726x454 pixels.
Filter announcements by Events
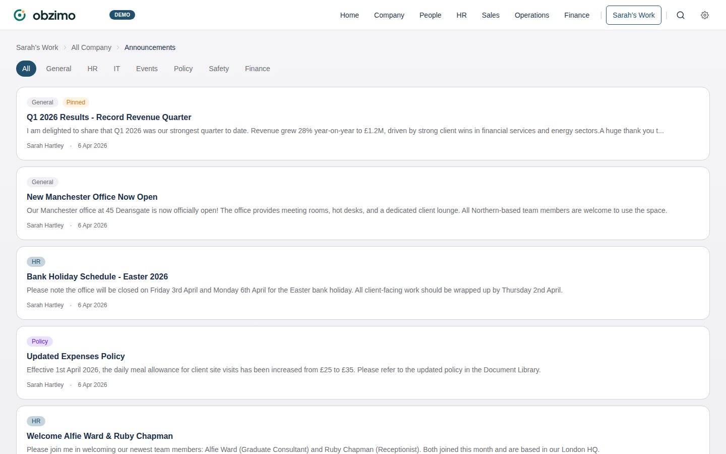tap(147, 69)
